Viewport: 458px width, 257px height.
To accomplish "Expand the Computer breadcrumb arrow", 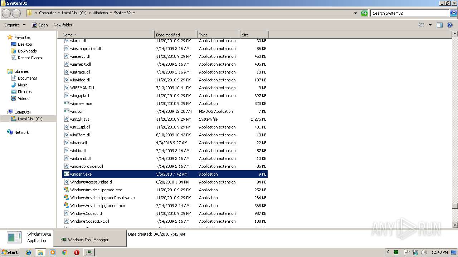I will pos(59,13).
